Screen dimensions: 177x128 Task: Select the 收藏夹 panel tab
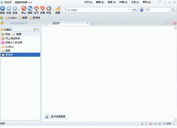6,30
